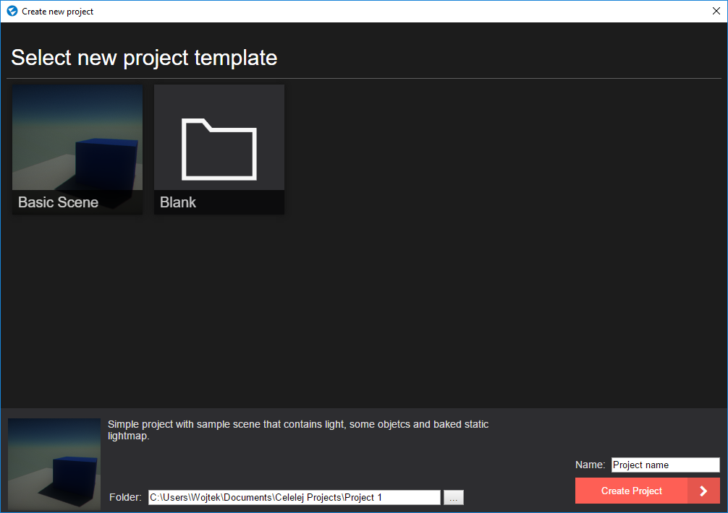Click the 'Blank' label text
The image size is (728, 513).
[x=178, y=202]
